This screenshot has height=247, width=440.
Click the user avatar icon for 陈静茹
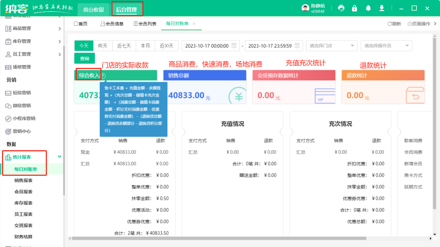tap(305, 8)
